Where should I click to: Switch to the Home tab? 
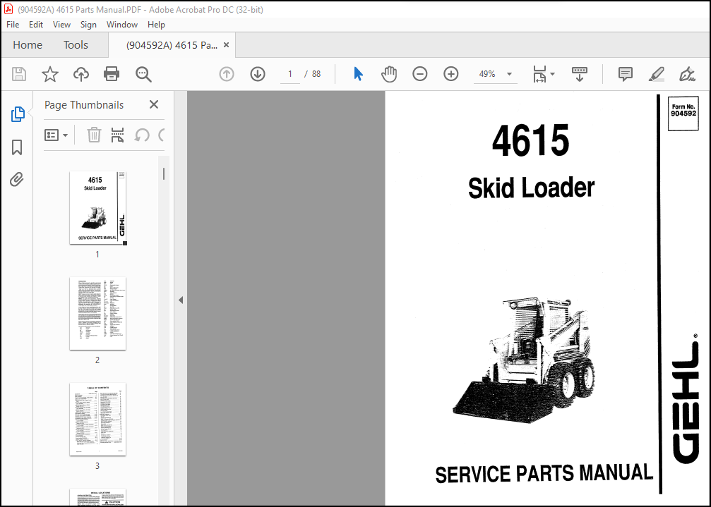pyautogui.click(x=28, y=45)
